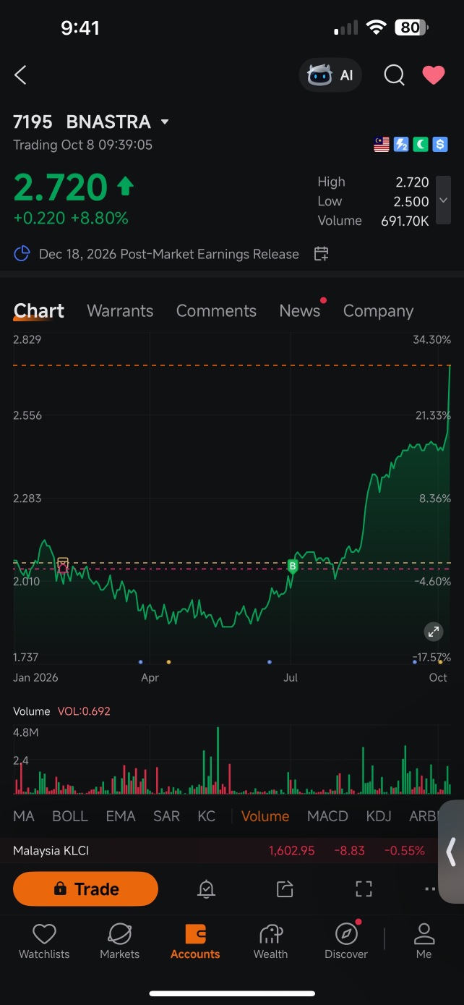Open Markets in bottom navigation
The image size is (464, 1005).
tap(119, 942)
